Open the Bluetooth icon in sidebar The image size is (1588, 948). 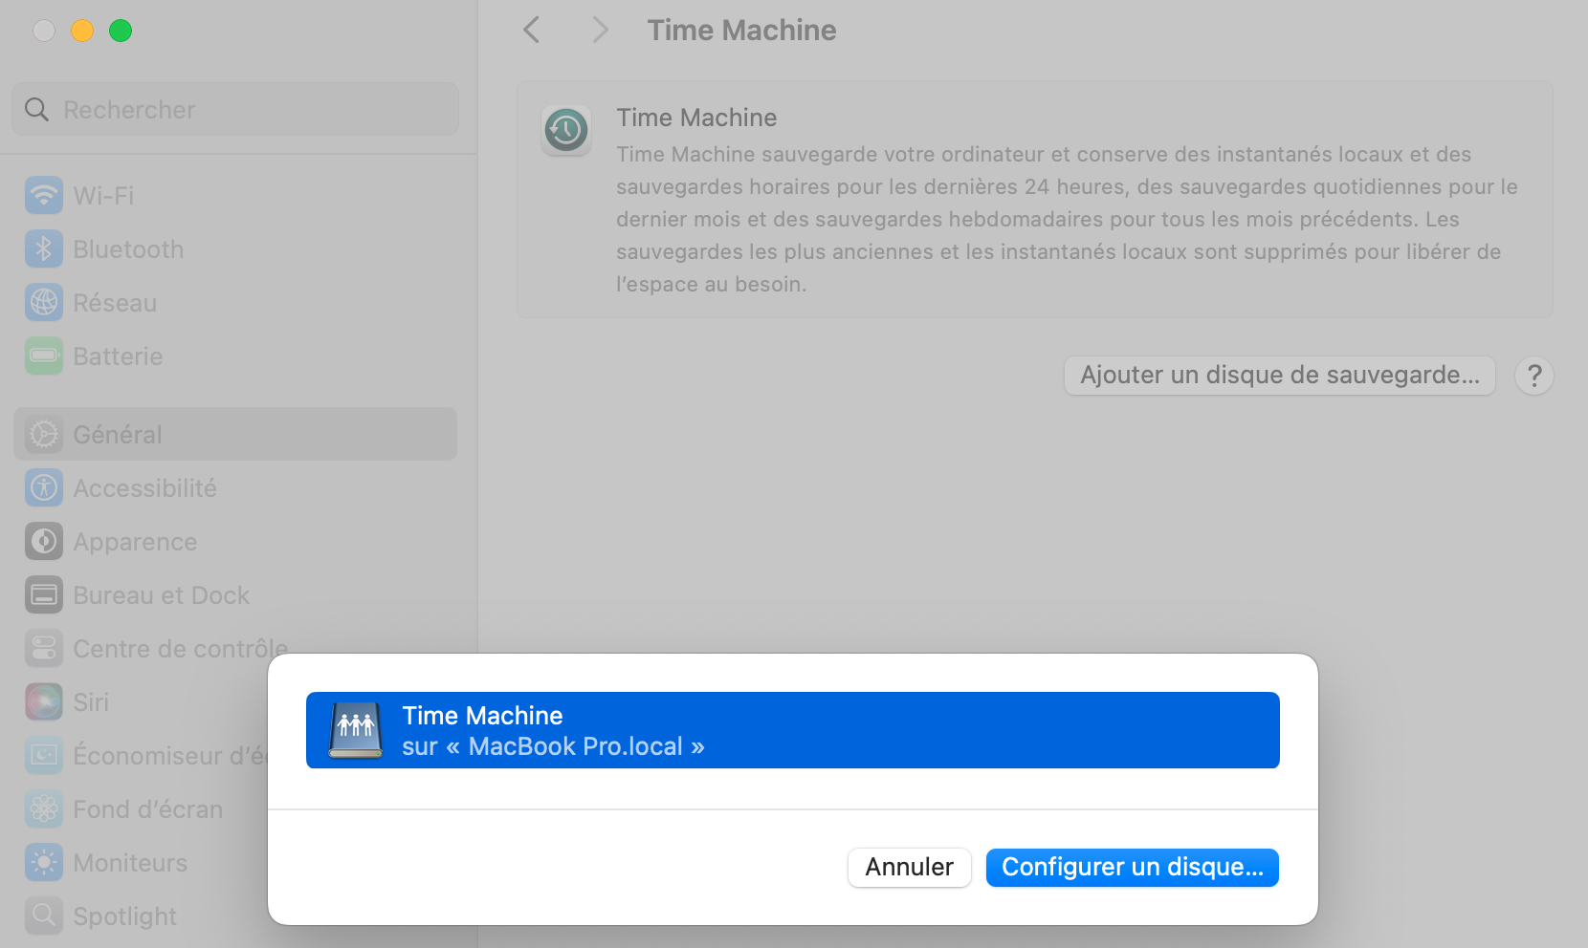pyautogui.click(x=44, y=249)
